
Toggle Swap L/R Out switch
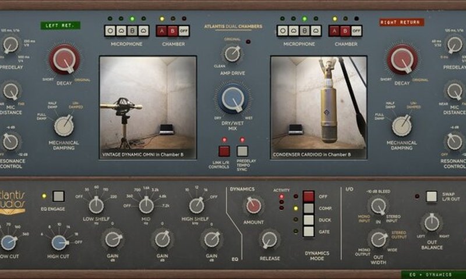432,196
